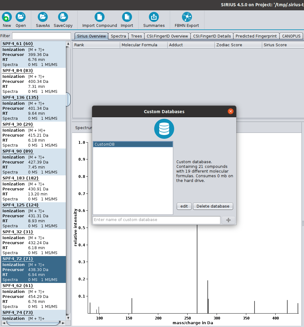The height and width of the screenshot is (327, 304).
Task: Click the edit button in Custom Databases
Action: [x=184, y=206]
